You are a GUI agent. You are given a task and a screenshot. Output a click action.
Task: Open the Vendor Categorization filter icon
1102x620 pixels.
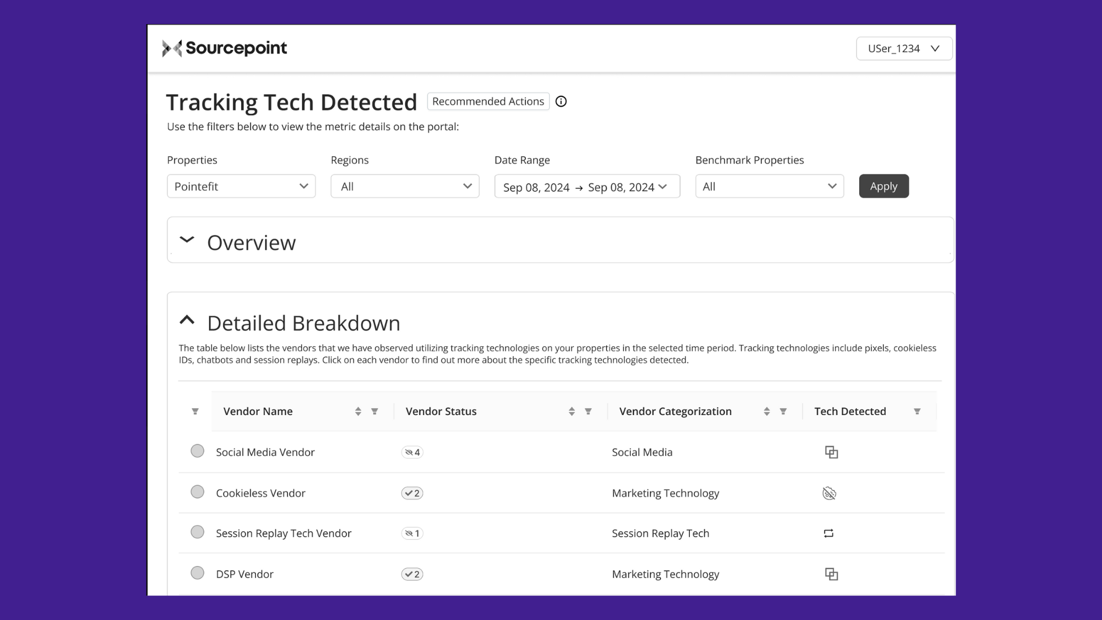pos(783,412)
